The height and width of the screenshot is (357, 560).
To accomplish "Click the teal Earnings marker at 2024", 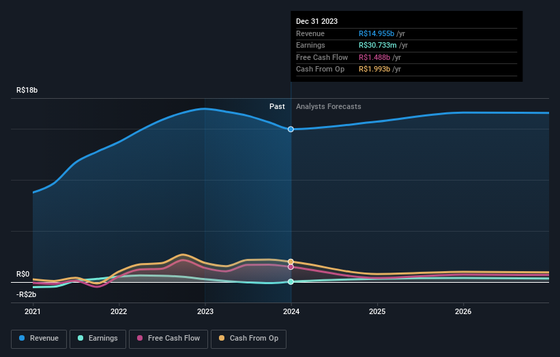I will click(291, 282).
